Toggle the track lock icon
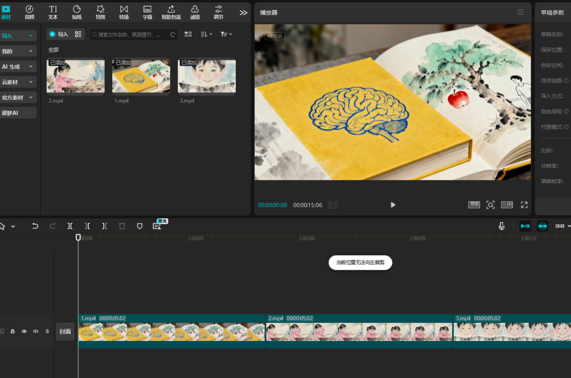Image resolution: width=571 pixels, height=378 pixels. click(x=13, y=331)
